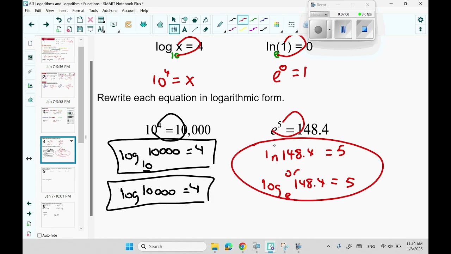The height and width of the screenshot is (254, 451).
Task: Move sidebar with the double-arrow icon
Action: coord(29,159)
